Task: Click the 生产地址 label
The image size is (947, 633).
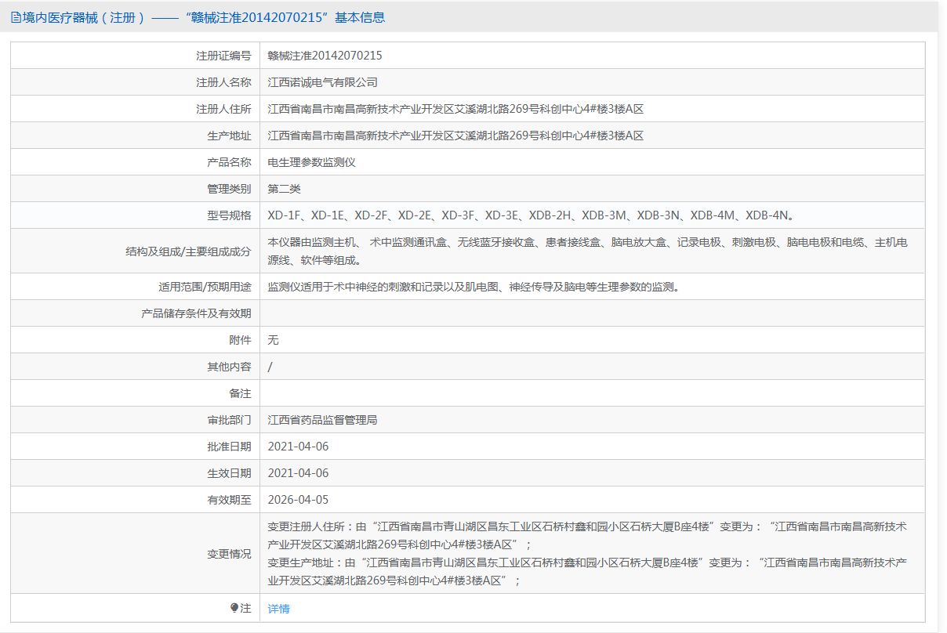Action: tap(229, 136)
